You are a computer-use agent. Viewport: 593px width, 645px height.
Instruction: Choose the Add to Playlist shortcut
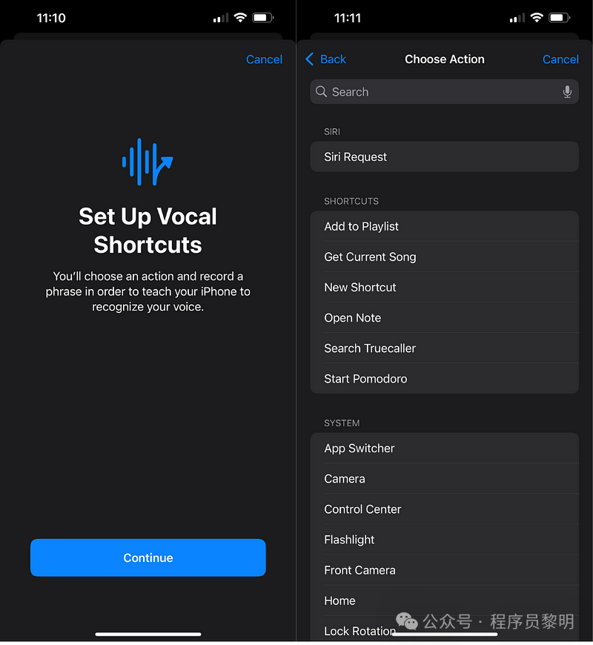[x=444, y=226]
